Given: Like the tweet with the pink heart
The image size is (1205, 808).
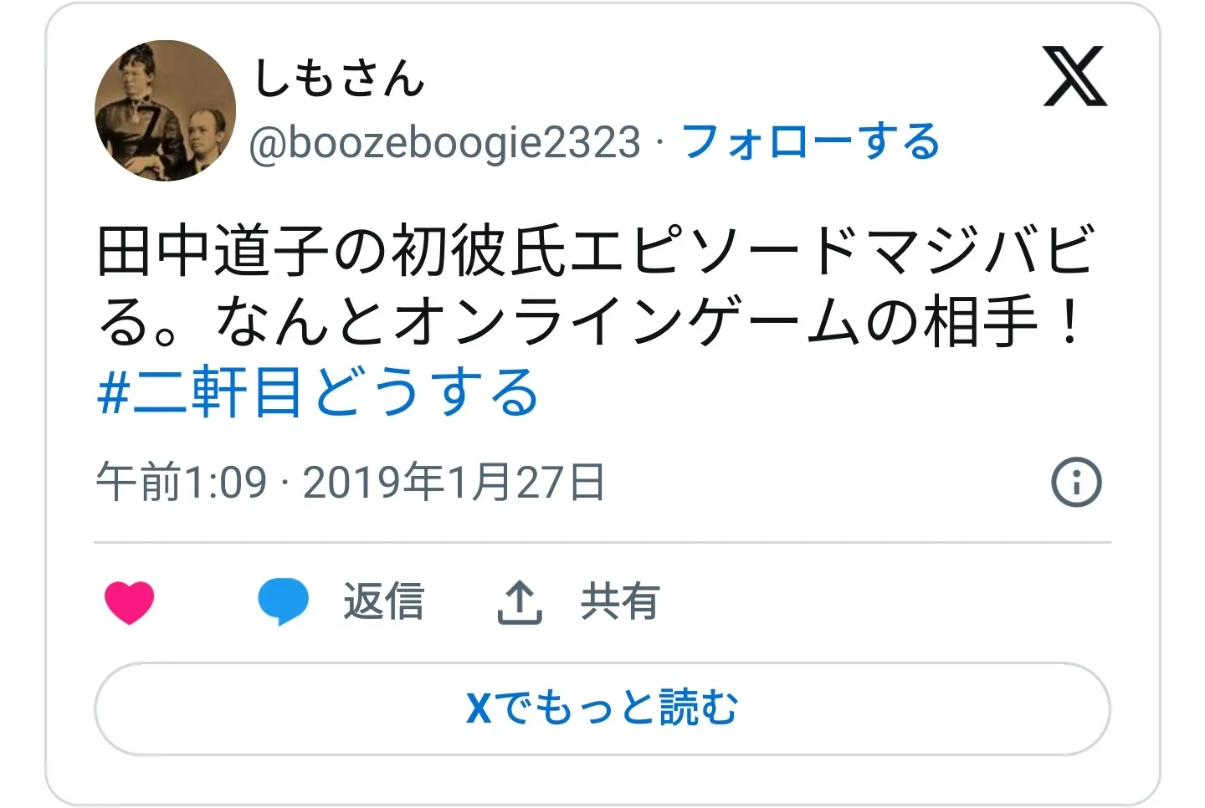Looking at the screenshot, I should 130,602.
